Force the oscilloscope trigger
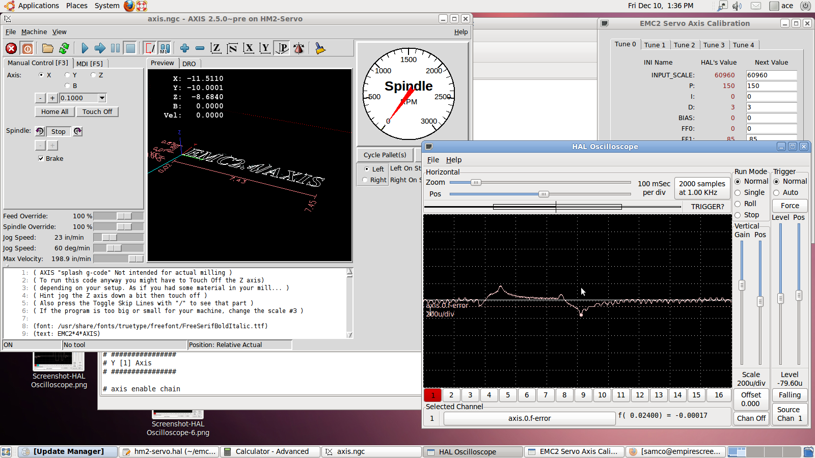 pyautogui.click(x=790, y=206)
